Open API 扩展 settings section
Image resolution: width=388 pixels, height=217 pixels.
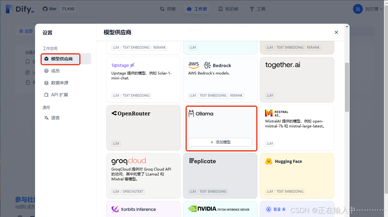pos(66,95)
